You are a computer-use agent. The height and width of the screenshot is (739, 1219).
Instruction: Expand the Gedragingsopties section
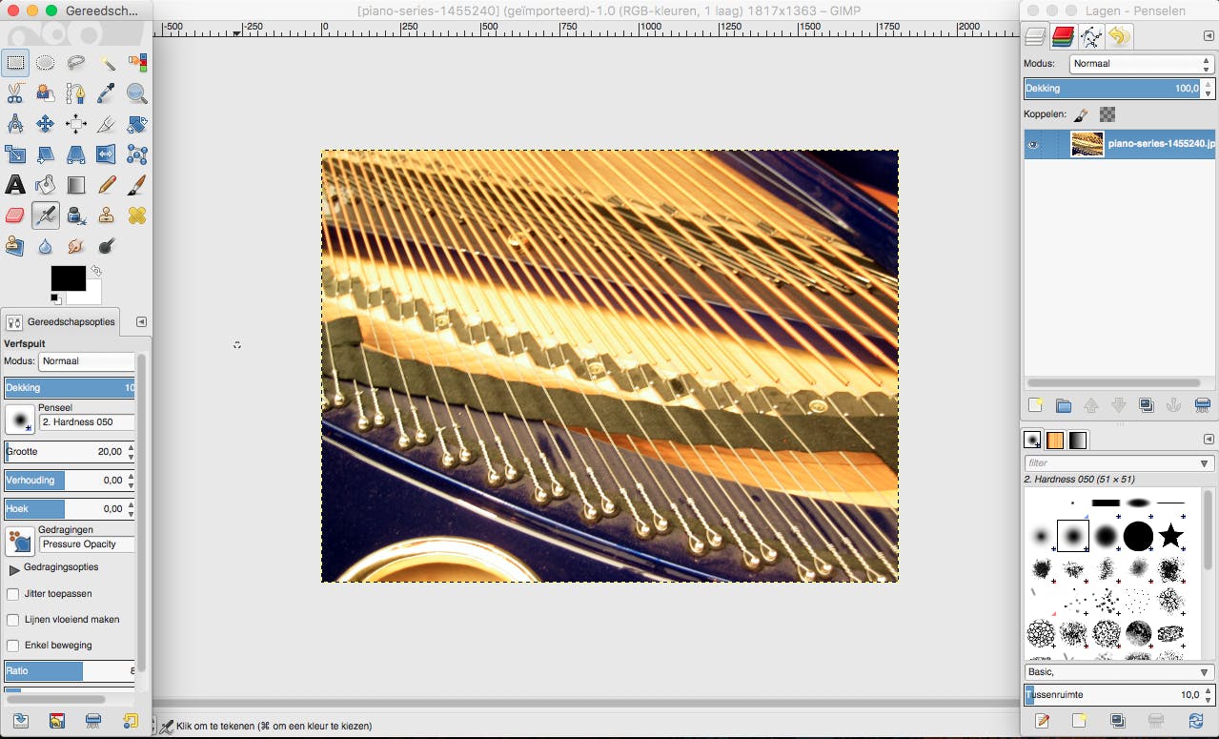[14, 569]
